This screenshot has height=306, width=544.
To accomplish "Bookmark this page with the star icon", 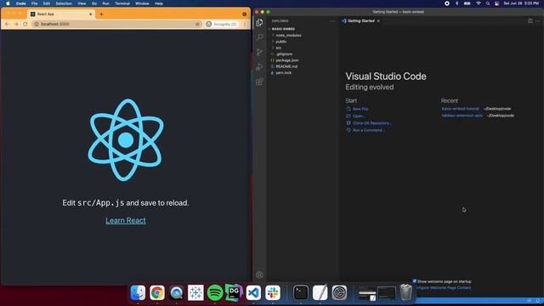I will pyautogui.click(x=198, y=24).
